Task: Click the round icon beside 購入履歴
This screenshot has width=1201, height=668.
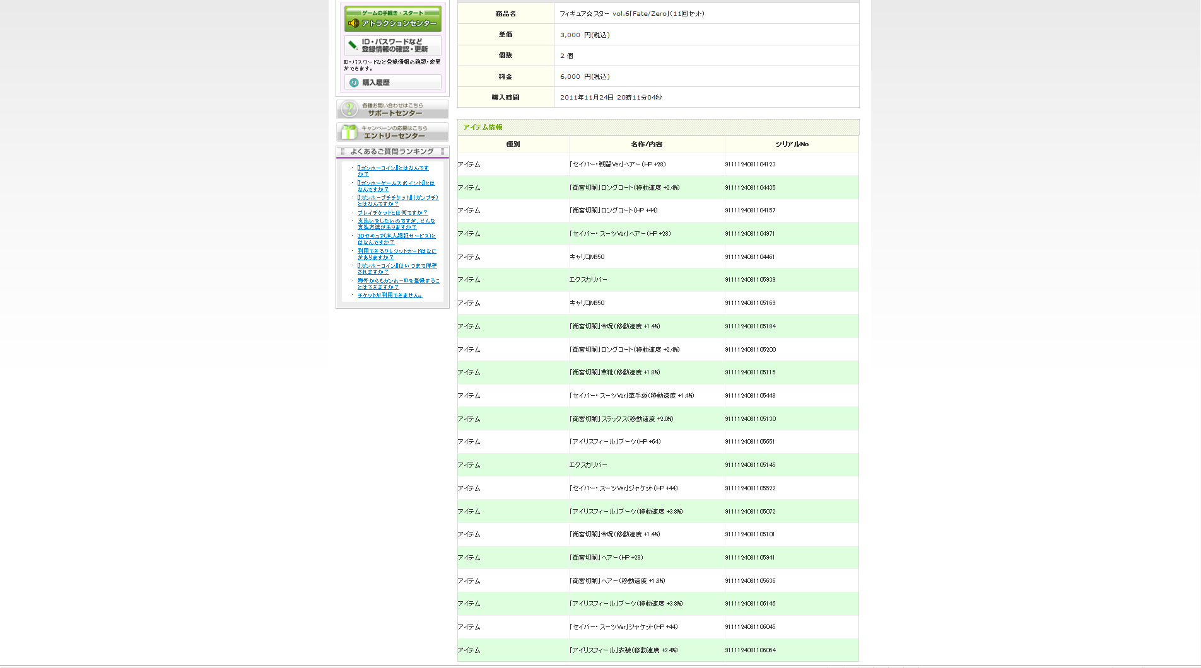Action: 354,83
